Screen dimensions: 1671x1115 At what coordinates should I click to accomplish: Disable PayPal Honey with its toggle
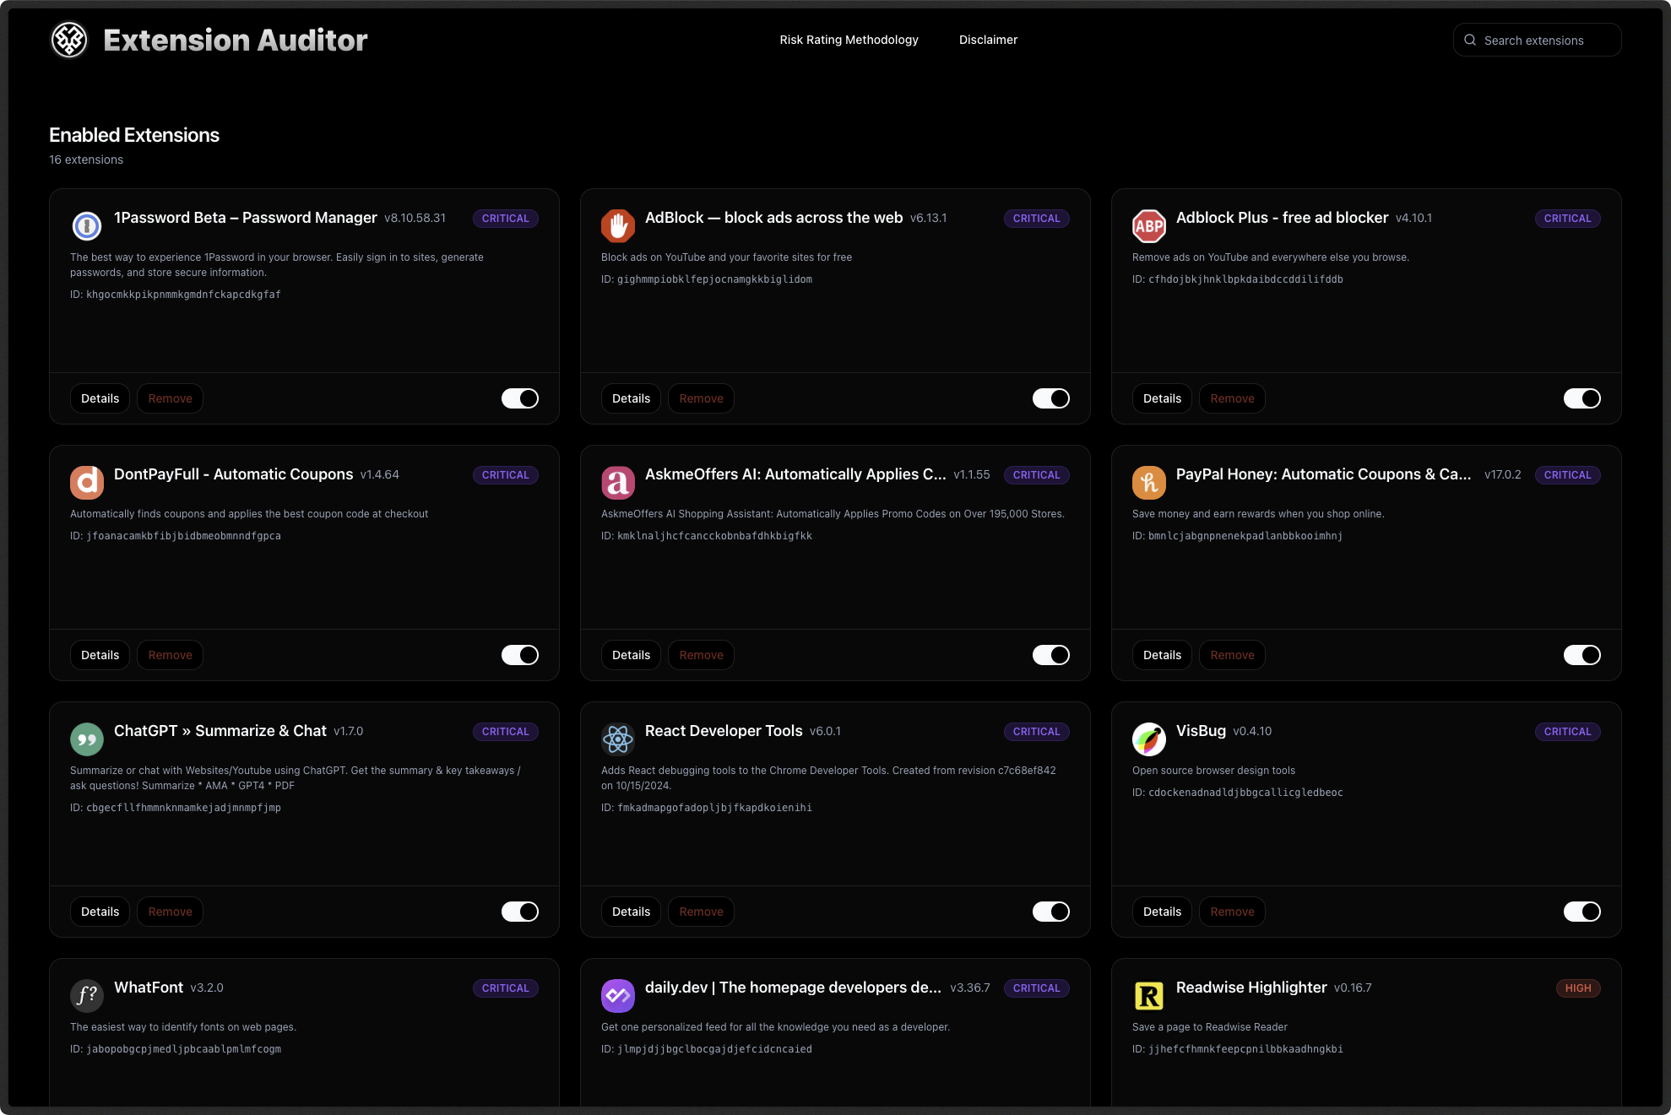pos(1582,655)
